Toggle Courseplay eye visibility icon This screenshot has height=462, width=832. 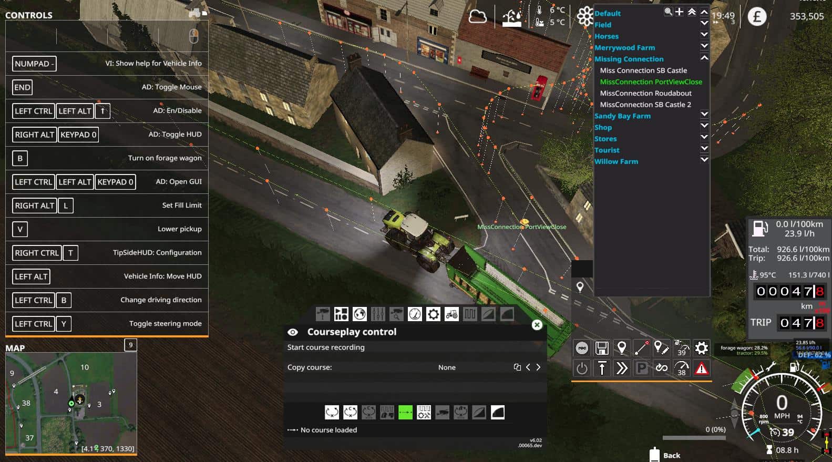293,332
